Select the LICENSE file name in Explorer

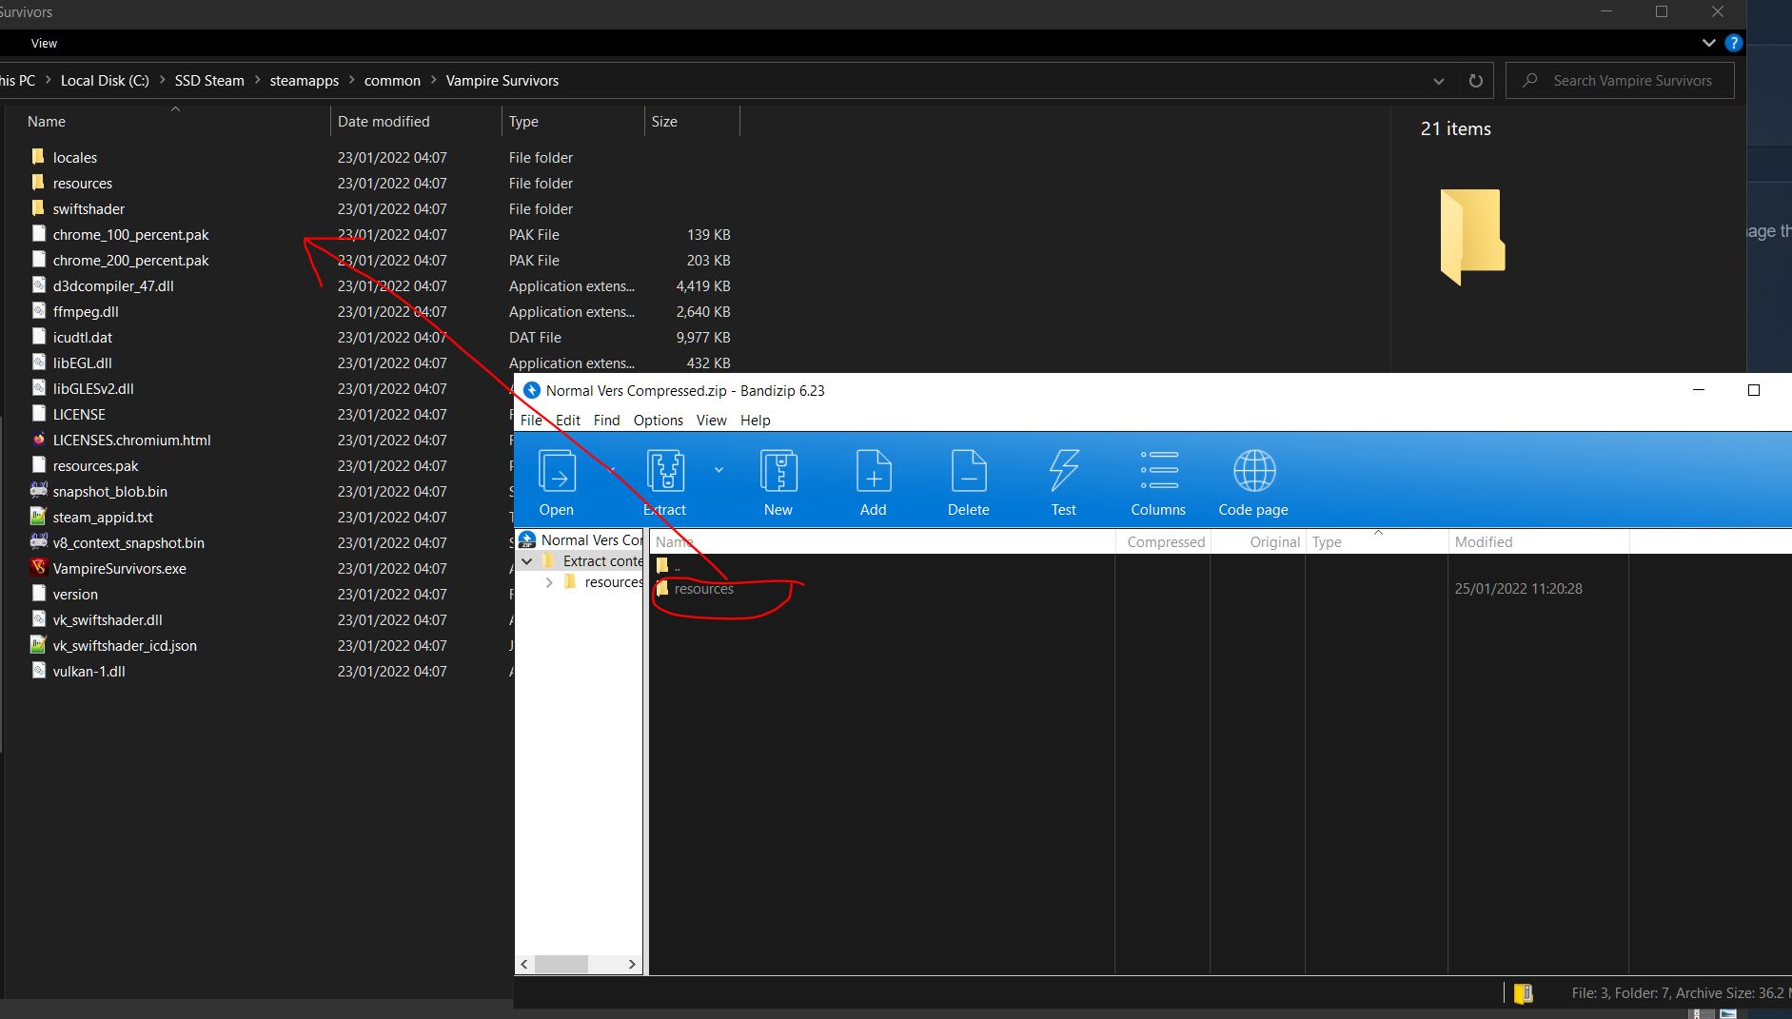click(79, 414)
